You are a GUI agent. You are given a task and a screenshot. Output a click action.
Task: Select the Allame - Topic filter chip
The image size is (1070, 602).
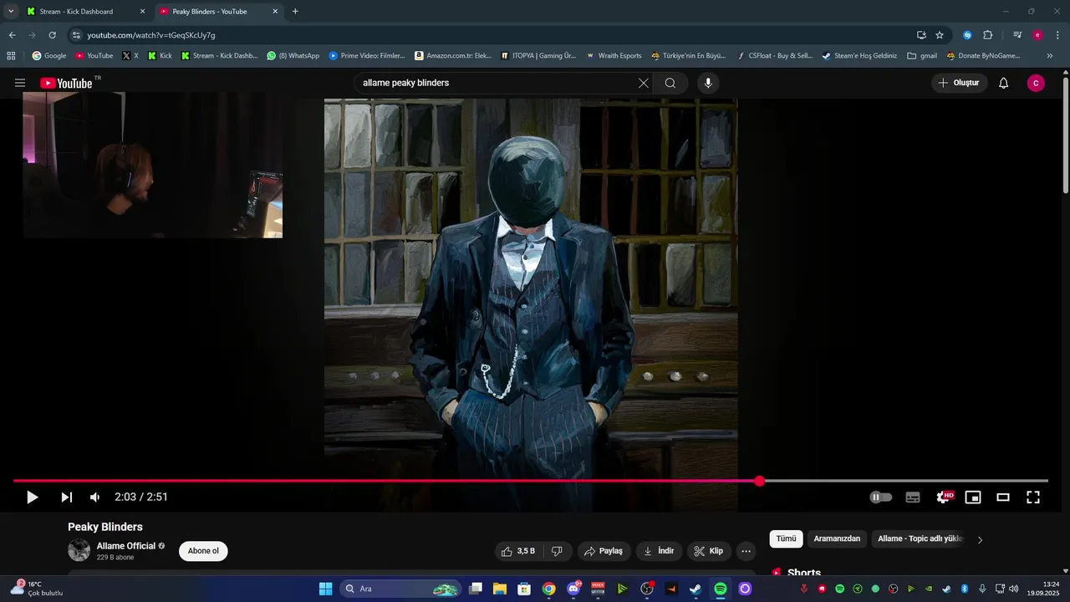pos(920,539)
